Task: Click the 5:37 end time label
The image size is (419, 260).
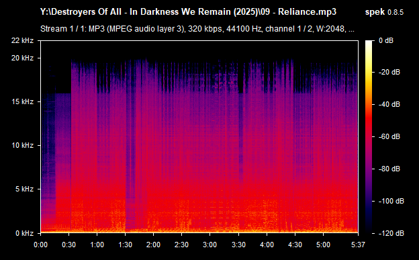Action: point(358,245)
